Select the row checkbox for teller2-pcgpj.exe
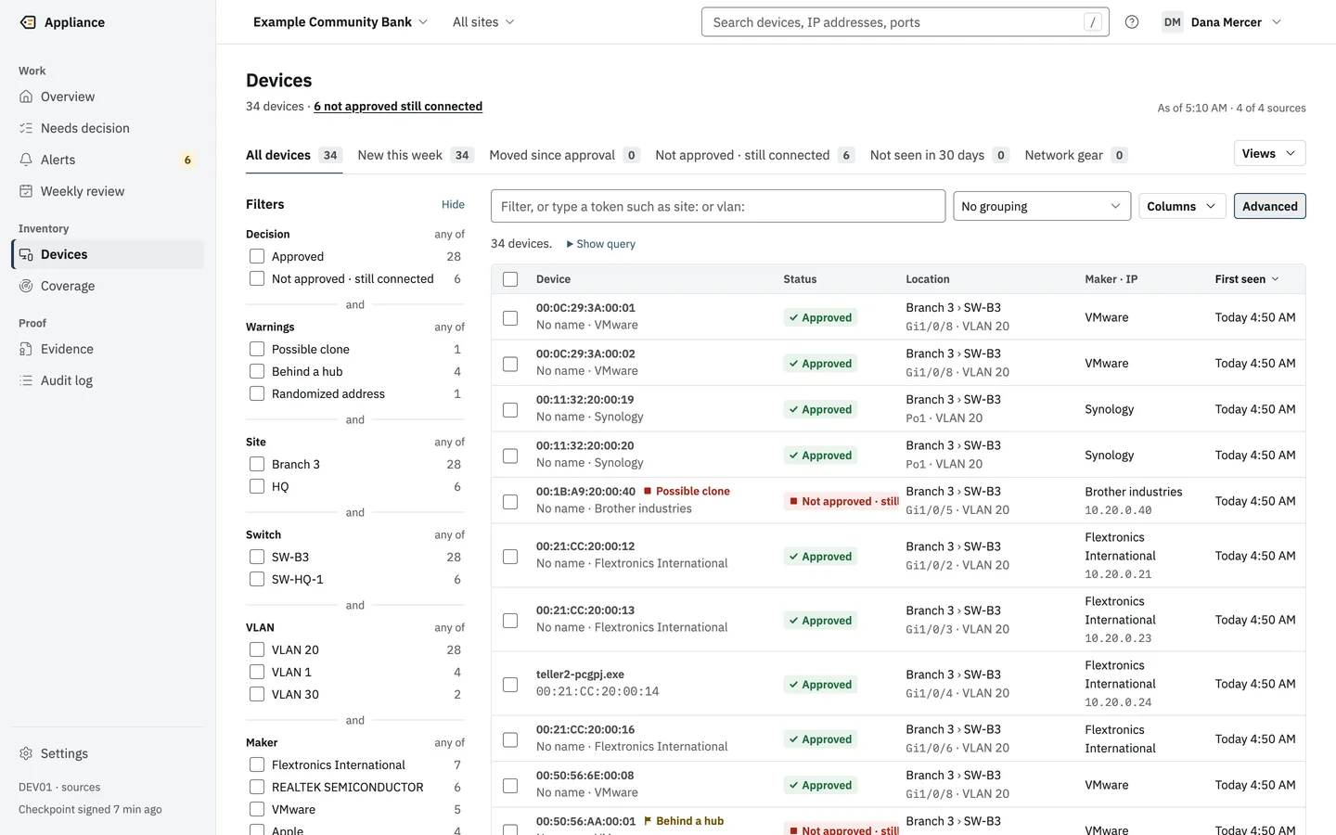1336x835 pixels. 510,685
